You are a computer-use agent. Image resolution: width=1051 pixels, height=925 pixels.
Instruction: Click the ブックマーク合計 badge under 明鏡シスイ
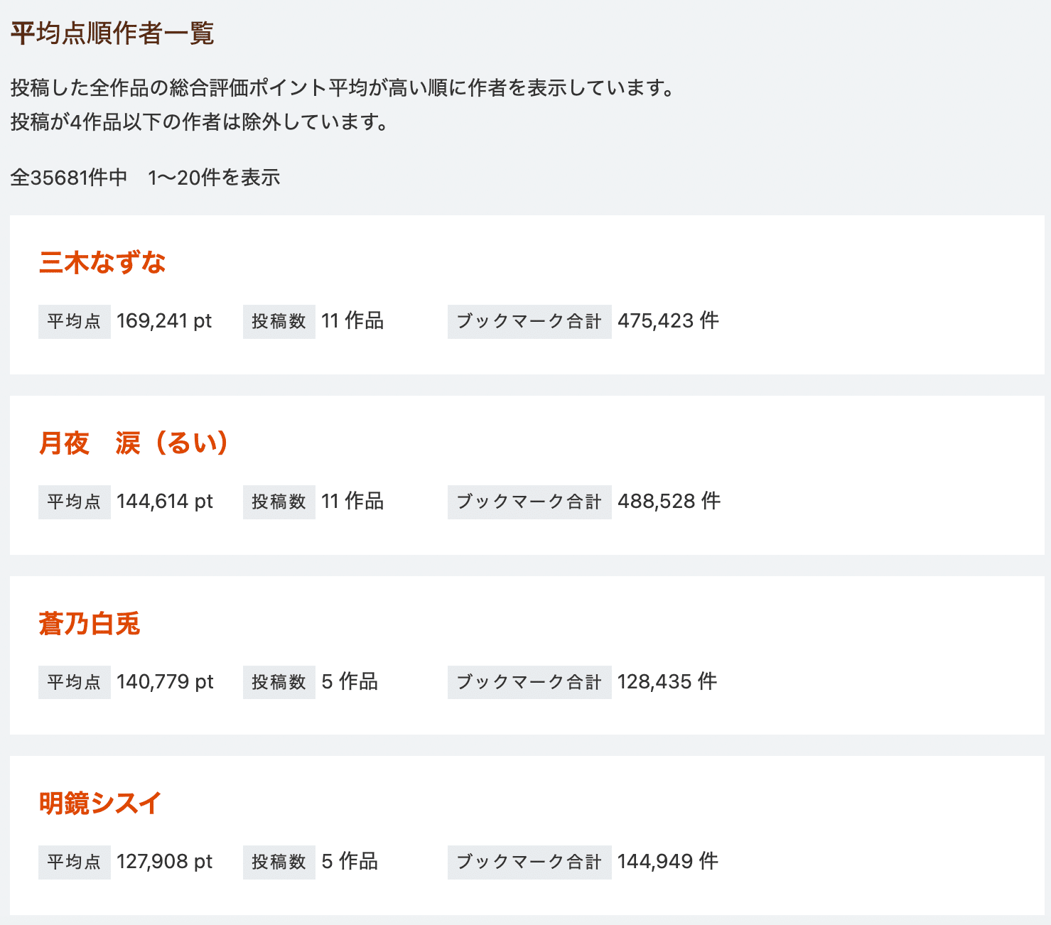tap(529, 862)
